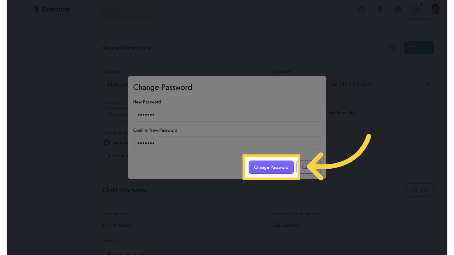Click the Save icon for Account Information
This screenshot has height=255, width=454.
point(419,47)
